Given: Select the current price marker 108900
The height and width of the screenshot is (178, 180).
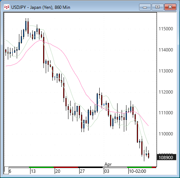Looking at the screenshot, I should point(167,158).
